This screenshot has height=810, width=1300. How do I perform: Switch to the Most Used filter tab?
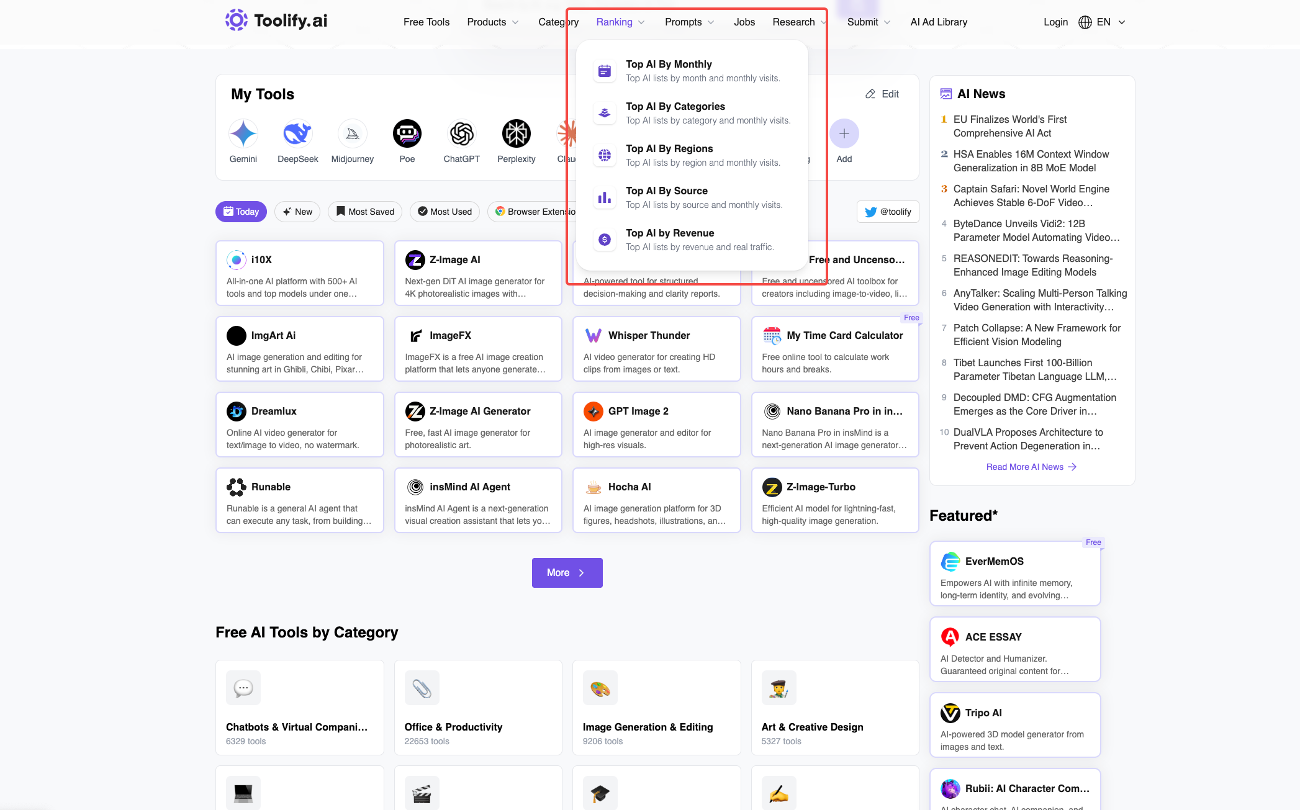pyautogui.click(x=445, y=212)
